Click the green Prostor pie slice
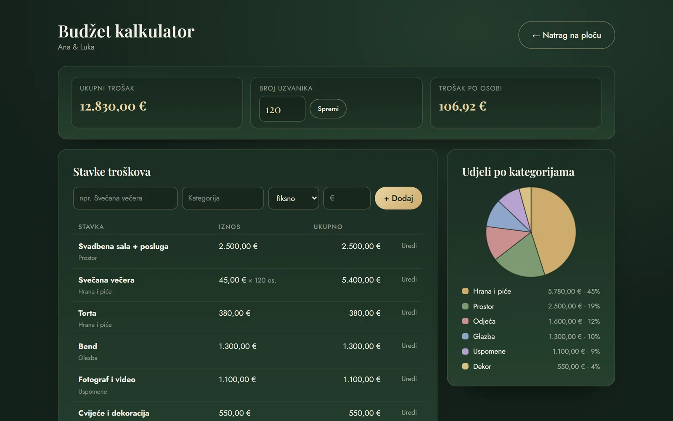Screen dimensions: 673x421 pyautogui.click(x=522, y=258)
